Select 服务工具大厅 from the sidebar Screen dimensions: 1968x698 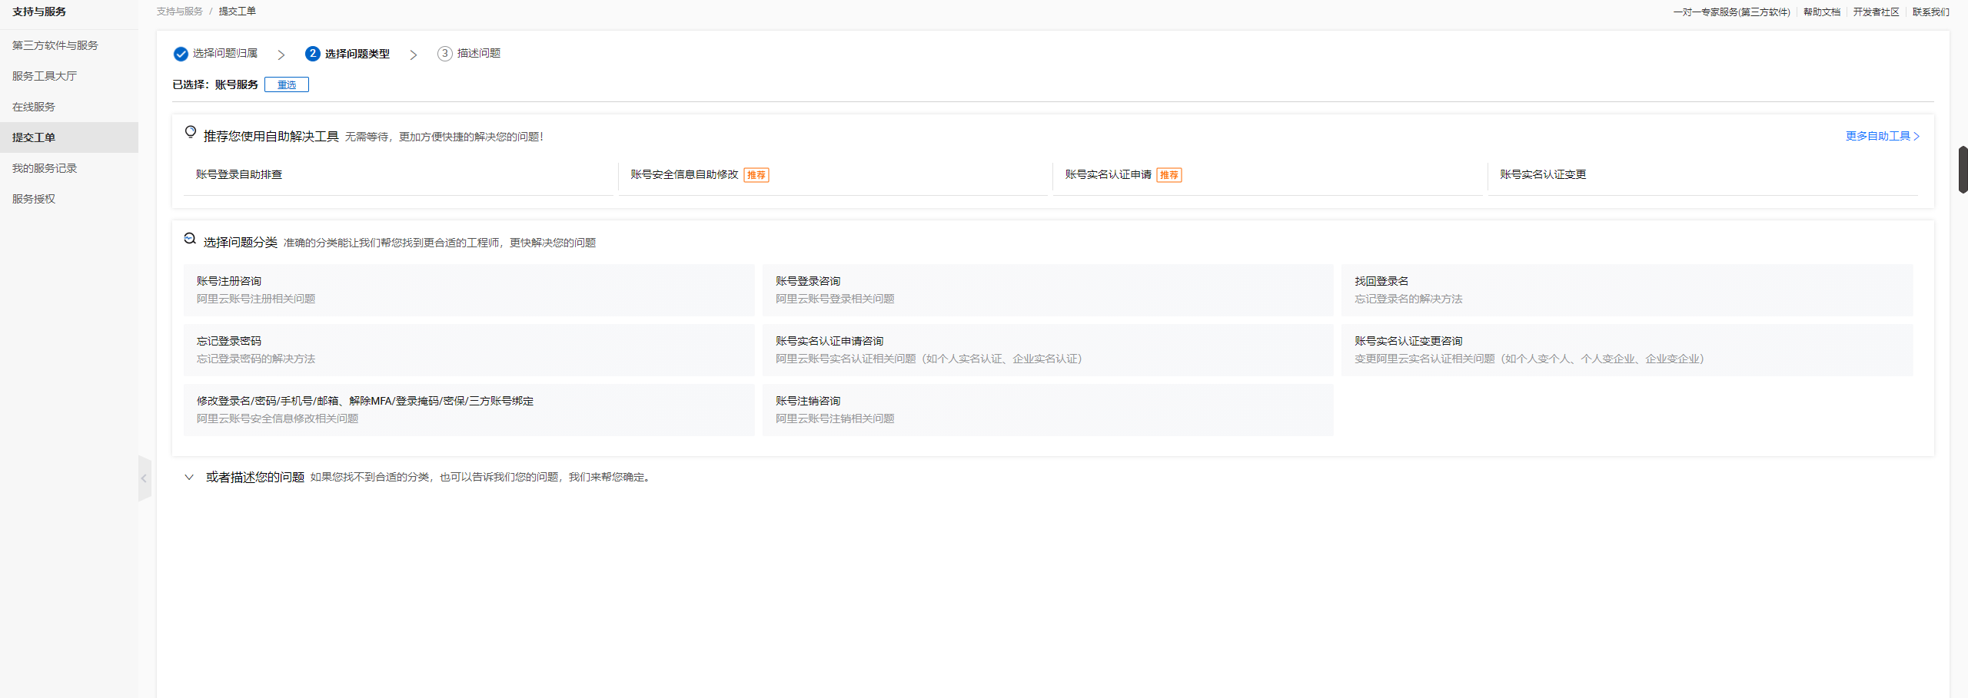pos(42,75)
